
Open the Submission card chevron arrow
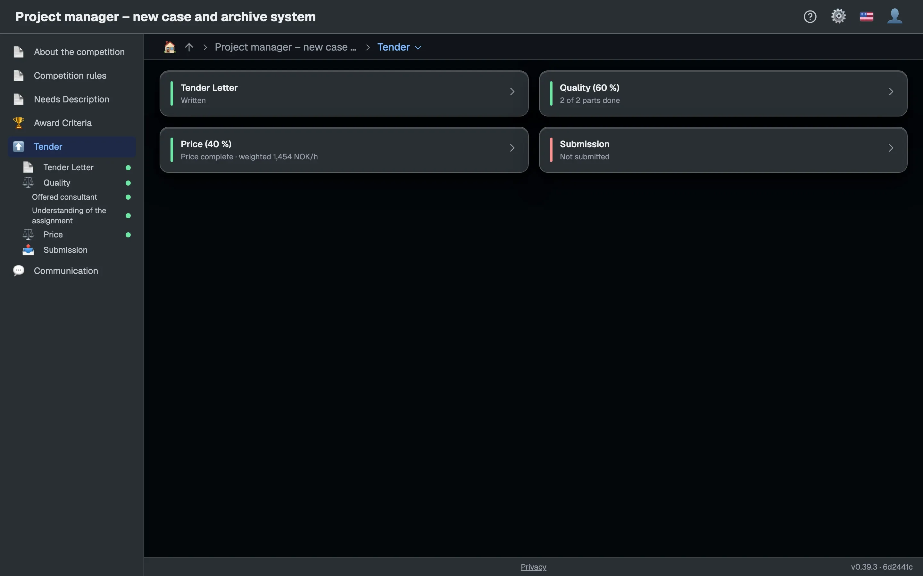[891, 148]
